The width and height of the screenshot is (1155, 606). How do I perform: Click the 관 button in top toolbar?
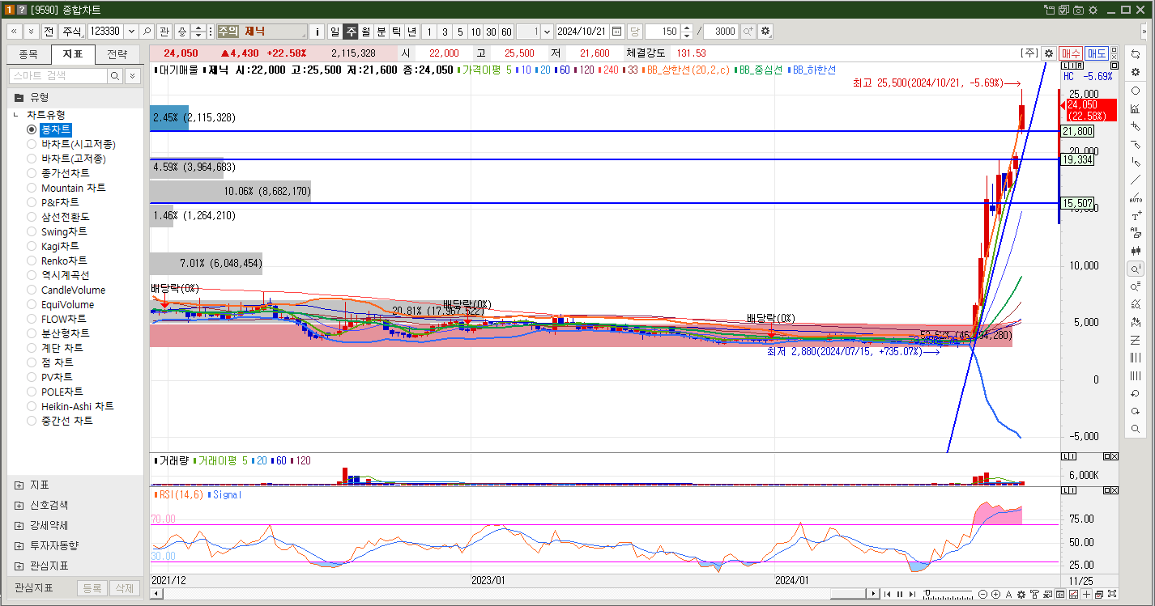pos(164,32)
